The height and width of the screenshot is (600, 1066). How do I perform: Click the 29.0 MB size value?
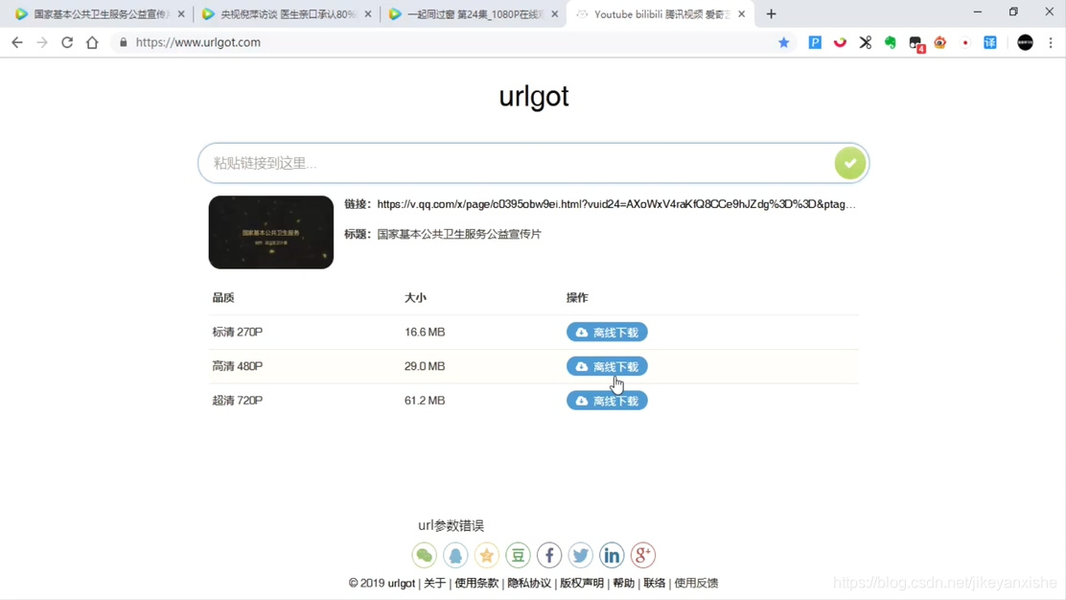click(425, 366)
